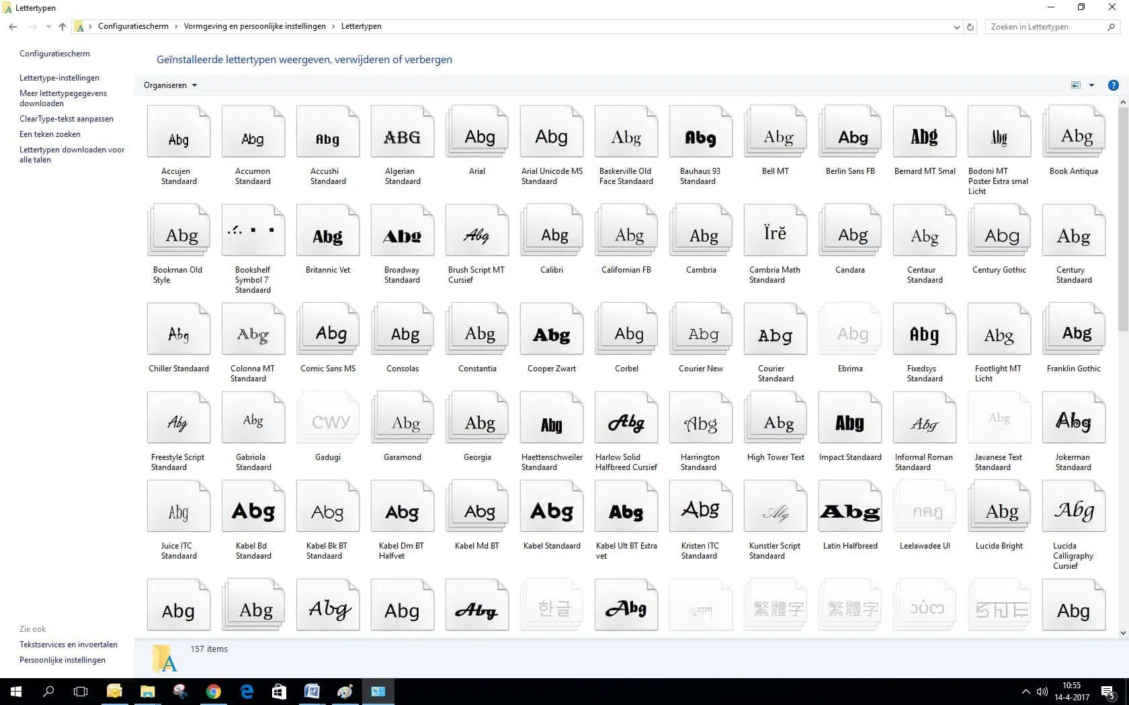Select the Calibri font icon
The image size is (1129, 705).
[552, 230]
